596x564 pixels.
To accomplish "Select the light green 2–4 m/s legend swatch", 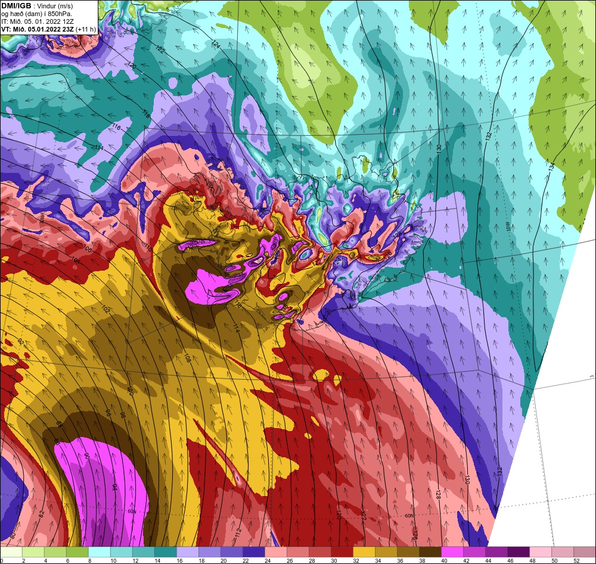I will [33, 552].
